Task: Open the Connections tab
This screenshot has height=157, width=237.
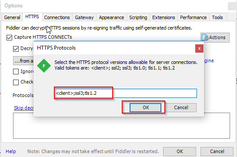Action: [57, 17]
